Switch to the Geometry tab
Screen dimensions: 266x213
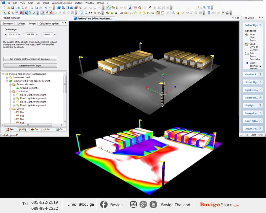click(x=8, y=24)
